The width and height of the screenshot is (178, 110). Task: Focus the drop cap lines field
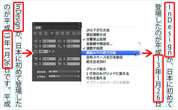pos(49,64)
